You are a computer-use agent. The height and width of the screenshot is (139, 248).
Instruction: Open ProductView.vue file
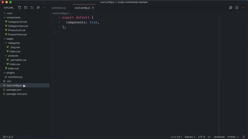point(25,34)
